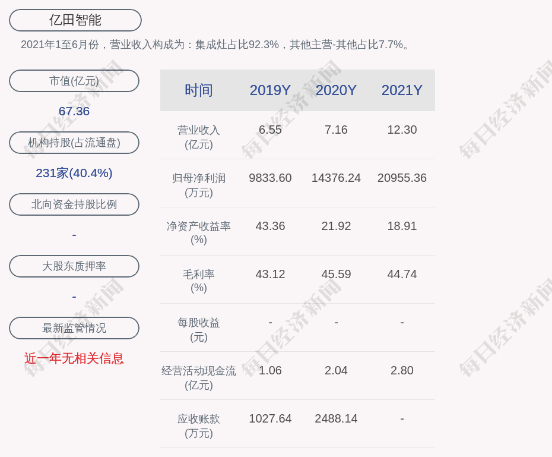
Task: Click the market value 67.36
Action: point(74,111)
